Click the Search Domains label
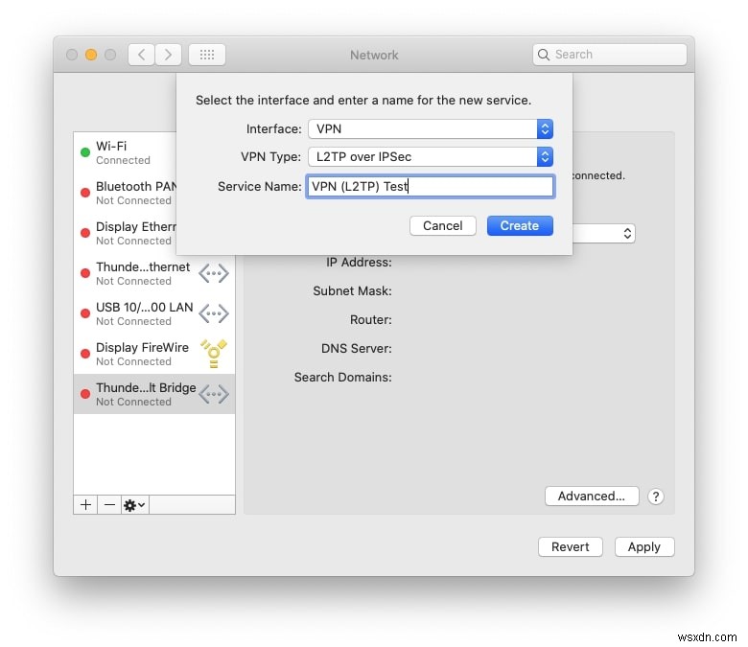Viewport: 748px width, 647px height. [x=342, y=377]
